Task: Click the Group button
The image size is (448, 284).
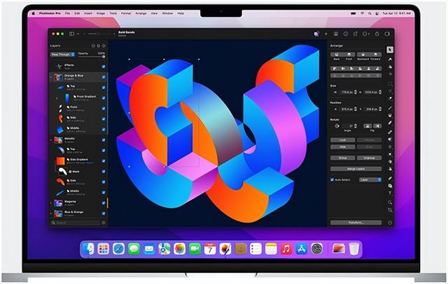Action: [x=343, y=158]
